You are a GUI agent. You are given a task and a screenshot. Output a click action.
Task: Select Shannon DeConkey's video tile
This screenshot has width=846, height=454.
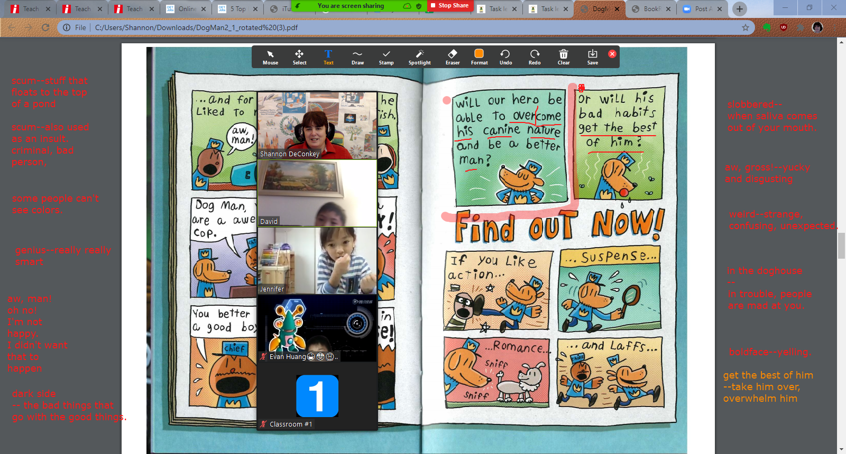[317, 126]
